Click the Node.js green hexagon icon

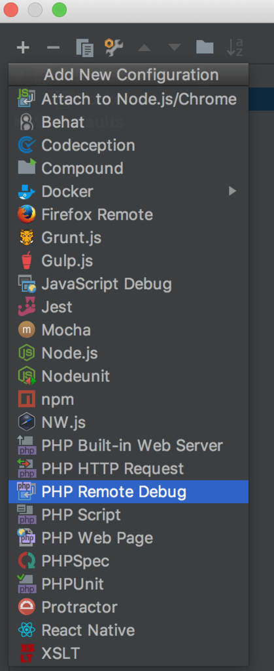(x=26, y=353)
